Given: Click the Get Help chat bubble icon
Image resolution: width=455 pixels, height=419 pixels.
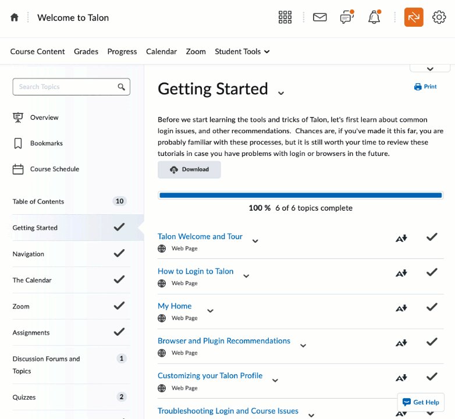Looking at the screenshot, I should pyautogui.click(x=407, y=402).
